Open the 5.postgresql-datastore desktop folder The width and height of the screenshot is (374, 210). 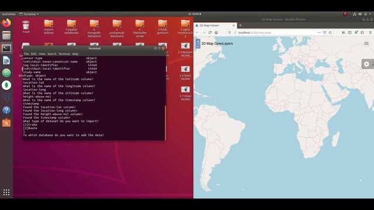click(x=117, y=29)
